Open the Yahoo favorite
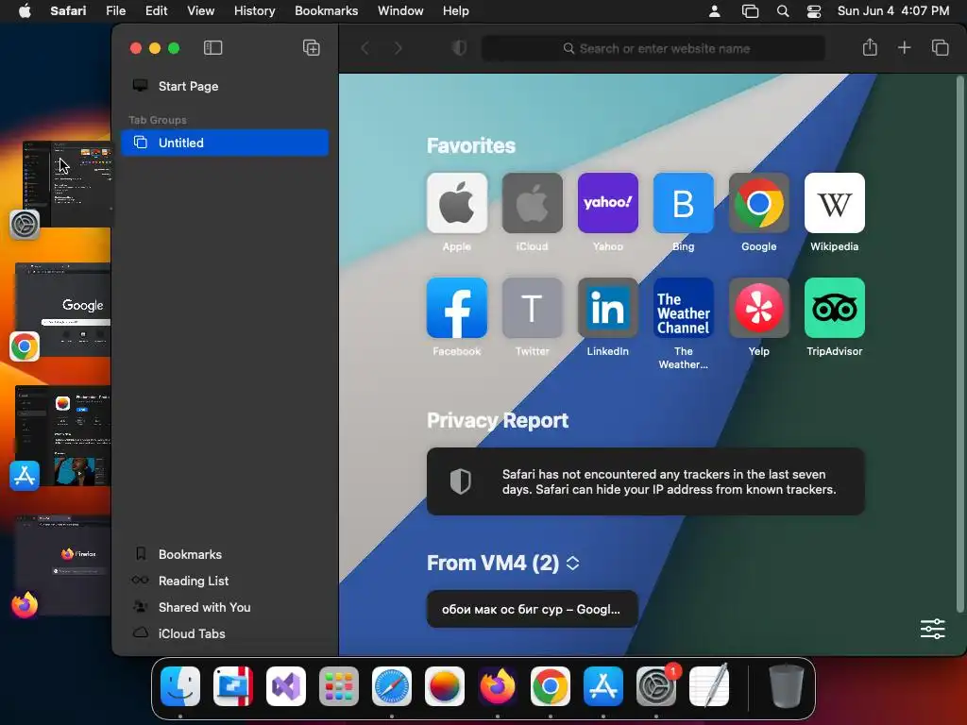The image size is (967, 725). coord(608,204)
